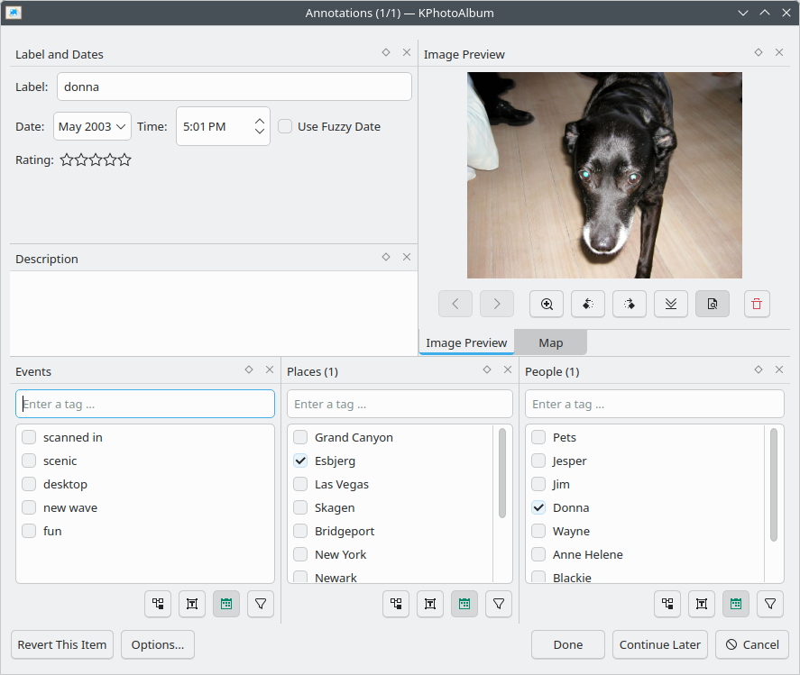Switch the Events list to tree view
The width and height of the screenshot is (800, 675).
click(158, 604)
